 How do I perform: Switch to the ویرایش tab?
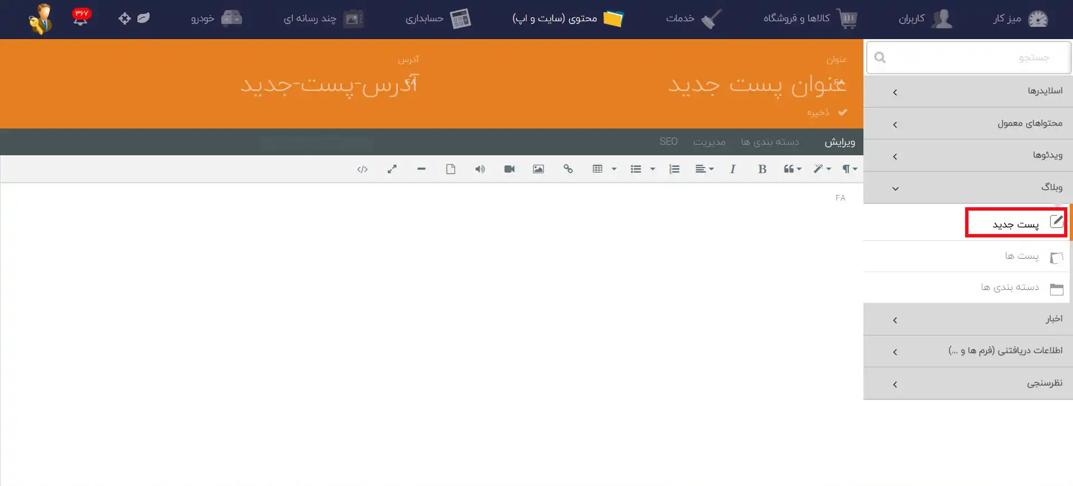(839, 142)
